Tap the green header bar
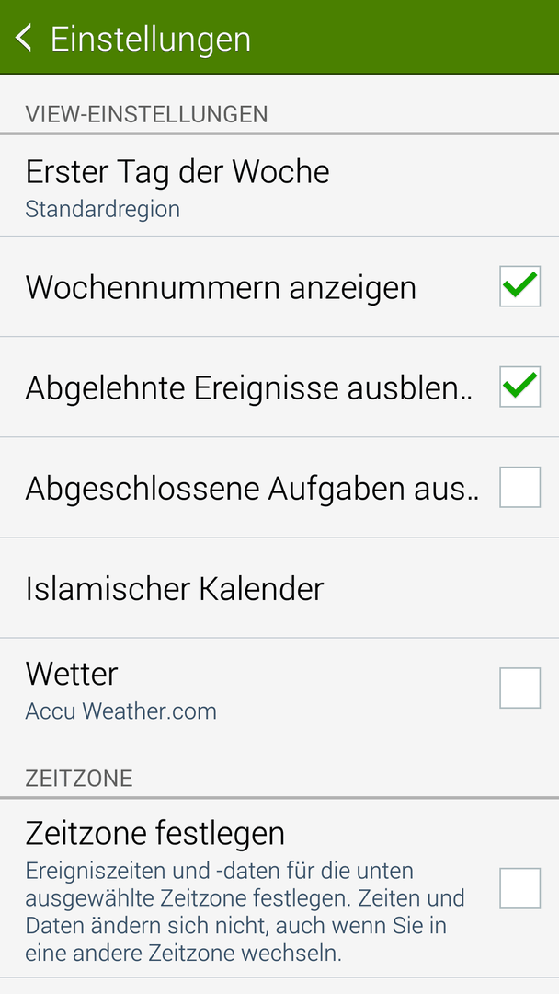The image size is (559, 994). coord(279,37)
